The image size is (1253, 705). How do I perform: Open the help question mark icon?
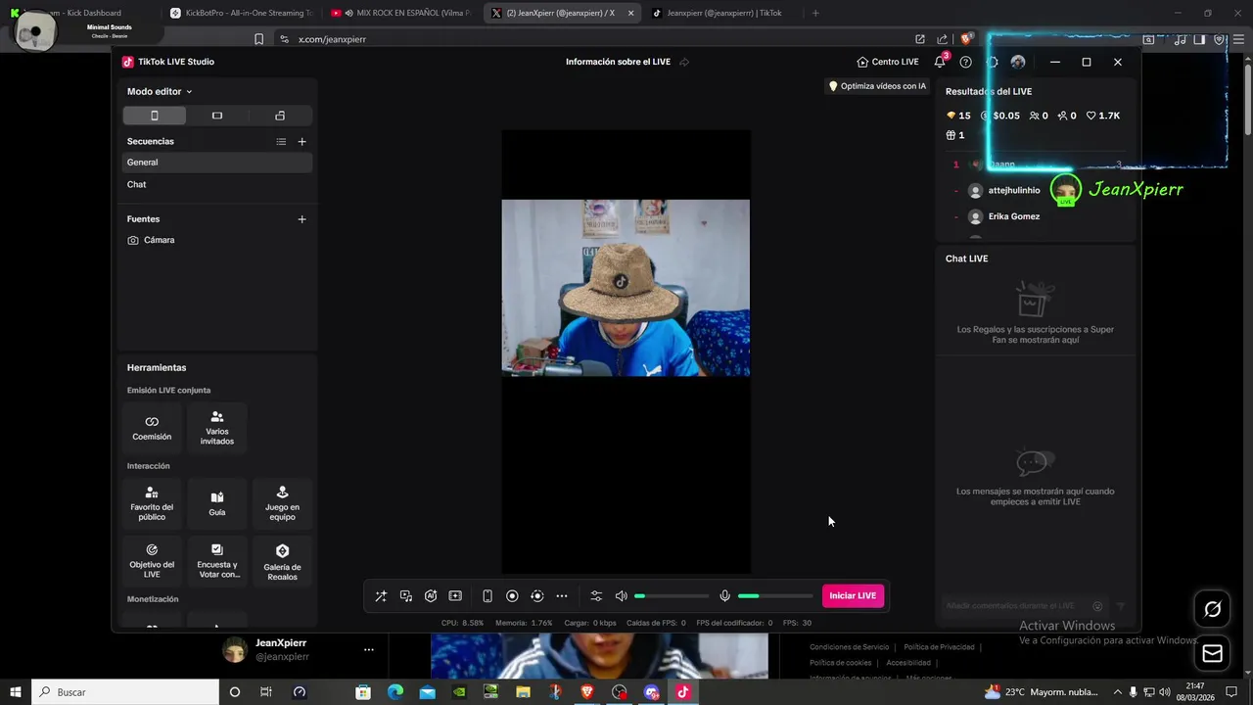click(966, 62)
